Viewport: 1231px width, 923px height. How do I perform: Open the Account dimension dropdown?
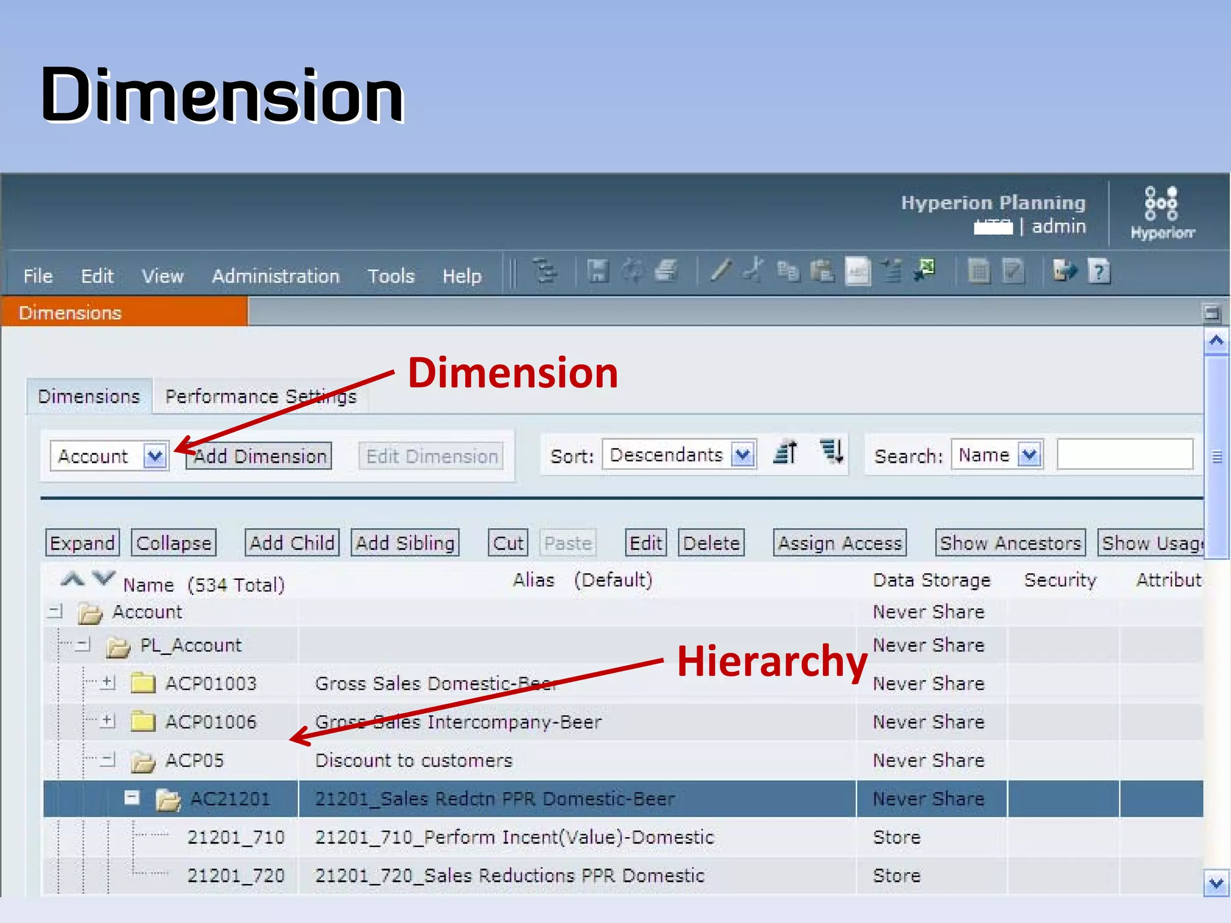tap(155, 456)
